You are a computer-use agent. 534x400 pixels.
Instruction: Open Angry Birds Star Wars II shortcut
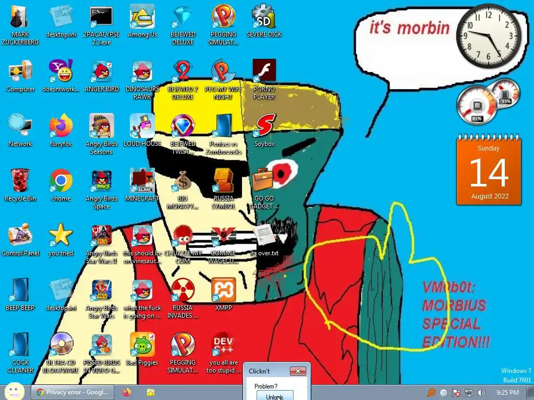[102, 244]
